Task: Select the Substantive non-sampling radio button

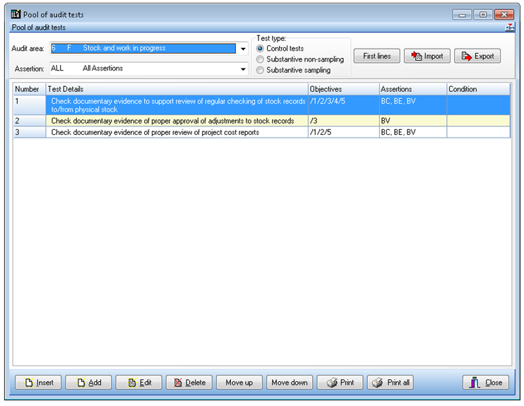Action: pyautogui.click(x=260, y=59)
